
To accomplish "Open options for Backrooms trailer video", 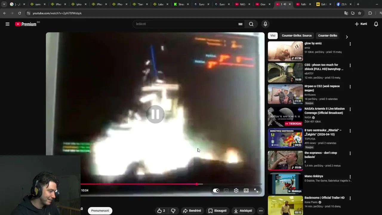I will [x=350, y=198].
